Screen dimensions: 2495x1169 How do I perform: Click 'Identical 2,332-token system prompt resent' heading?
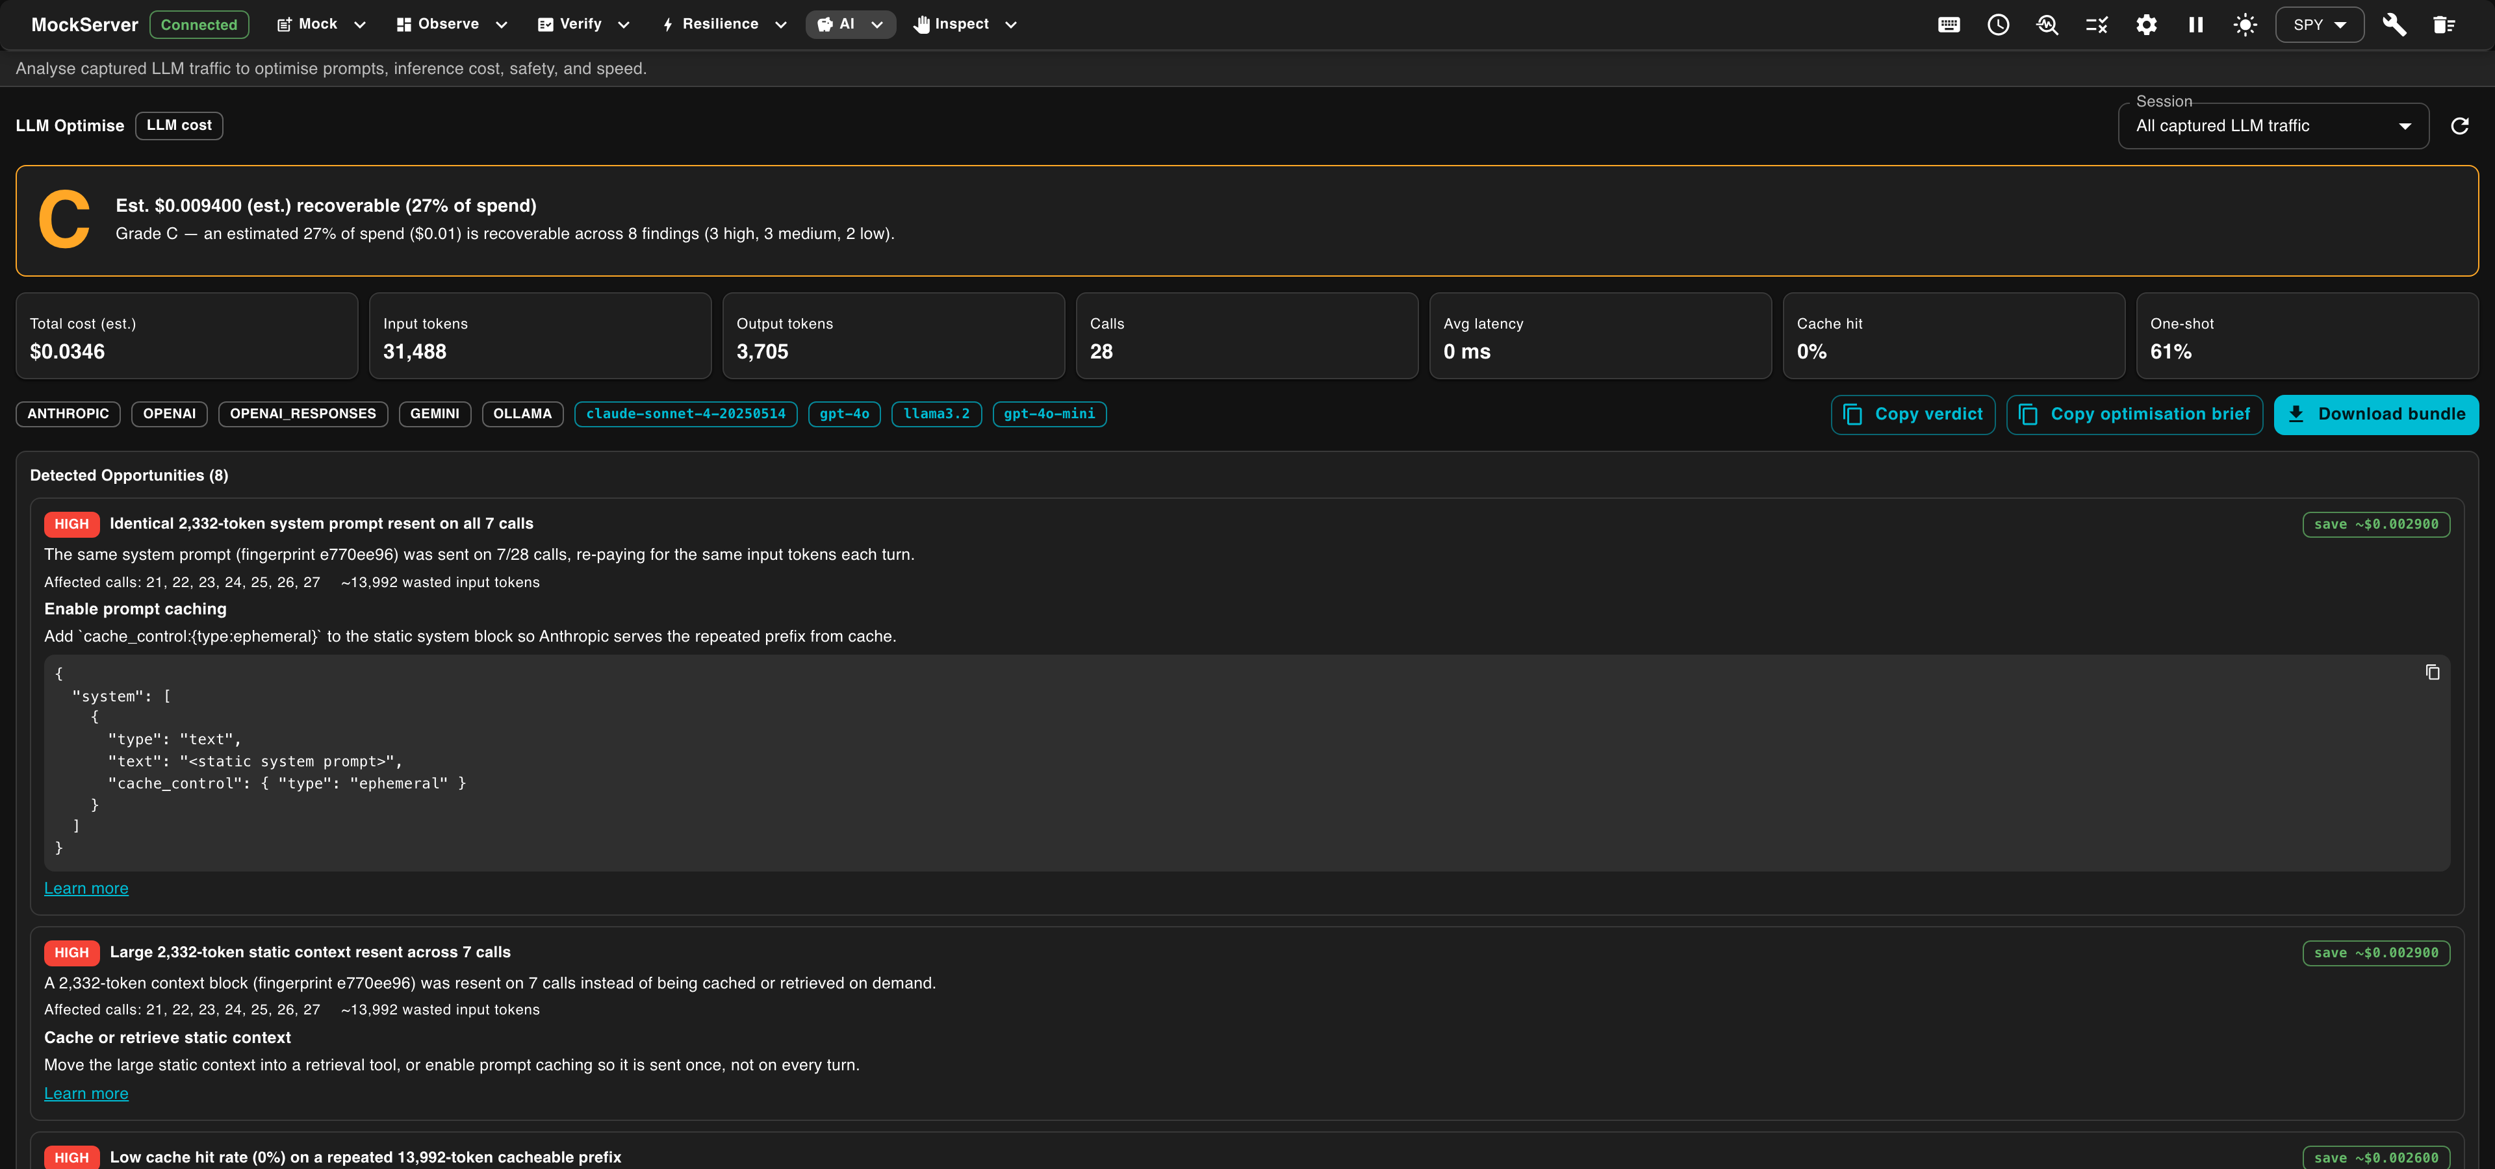[x=320, y=523]
